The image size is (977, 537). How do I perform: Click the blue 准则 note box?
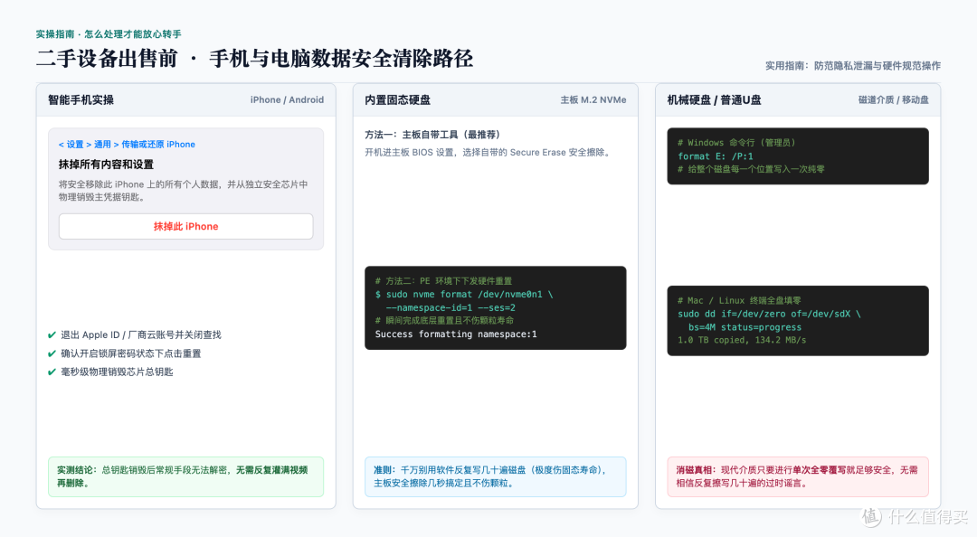coord(496,476)
